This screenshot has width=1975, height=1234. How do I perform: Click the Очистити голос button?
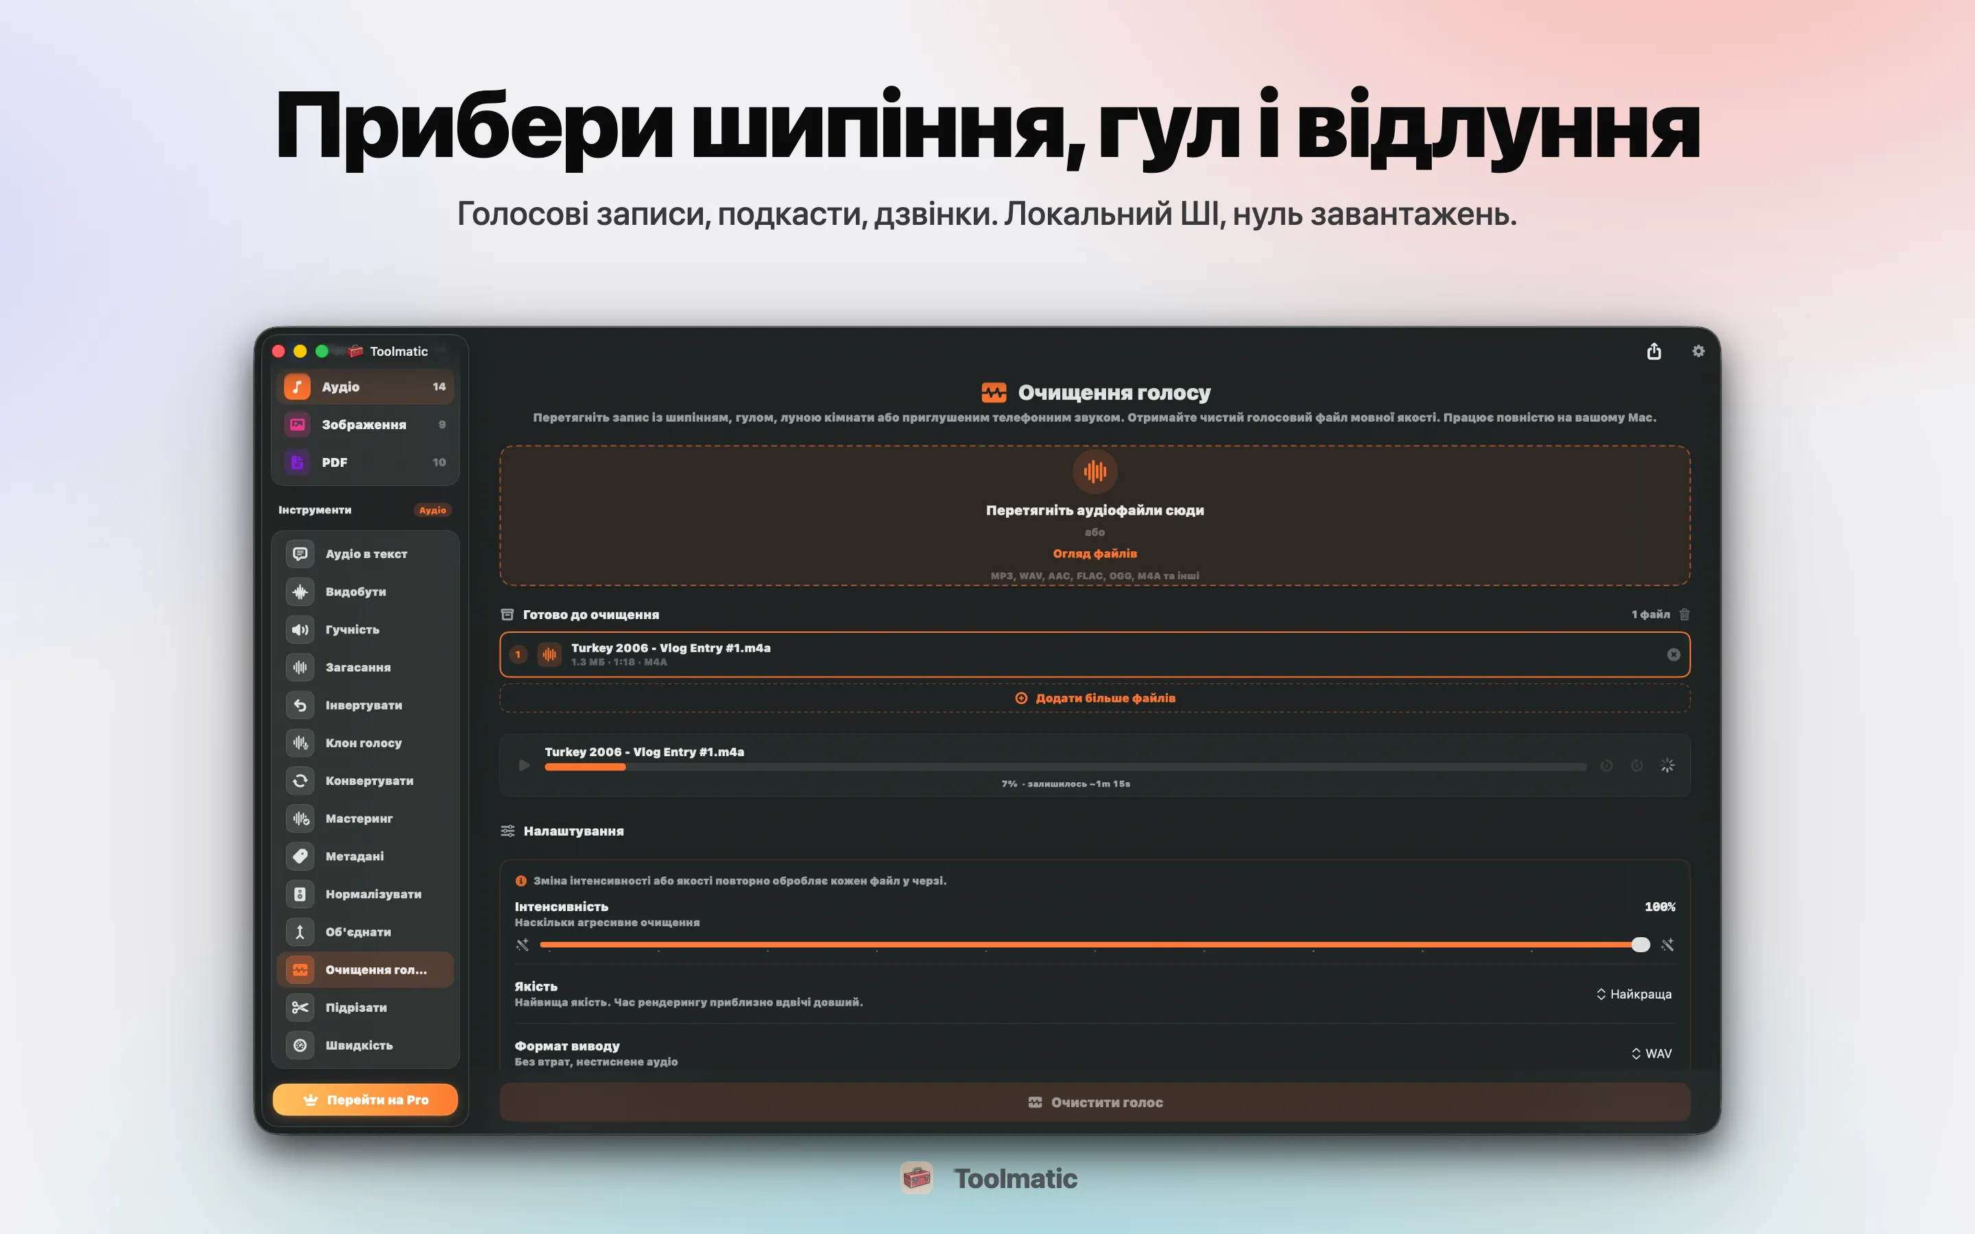coord(1094,1102)
